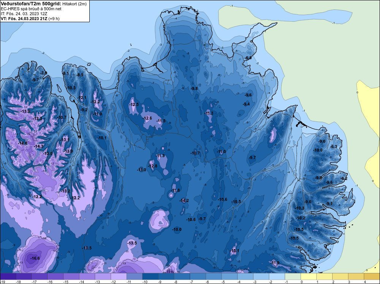Click the -6.8 temperature value on the map
The width and height of the screenshot is (380, 284).
click(x=248, y=58)
